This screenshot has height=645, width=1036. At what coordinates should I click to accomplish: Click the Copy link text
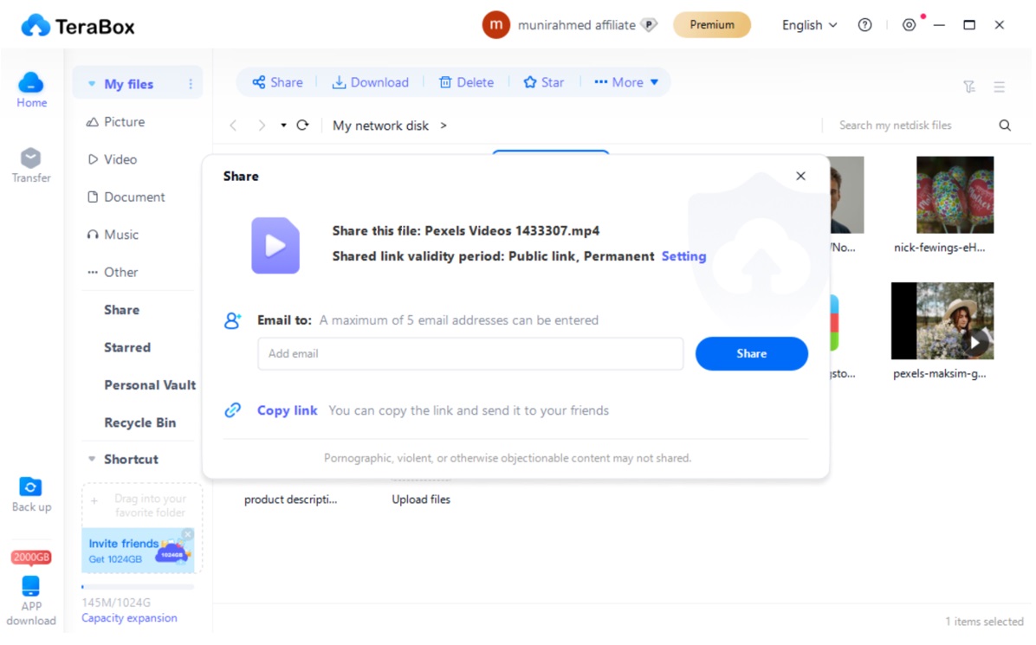(288, 410)
